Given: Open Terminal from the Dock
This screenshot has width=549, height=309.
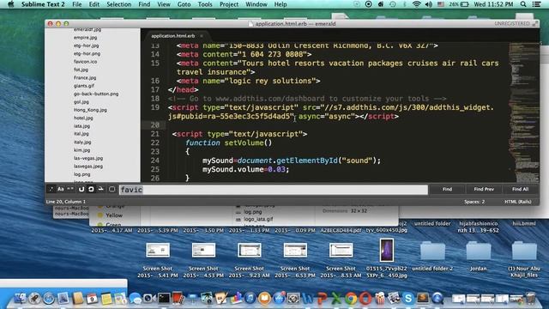Looking at the screenshot, I should click(164, 298).
